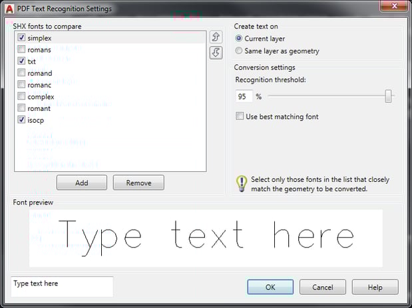The image size is (412, 308).
Task: Select the txt font name
Action: 31,62
